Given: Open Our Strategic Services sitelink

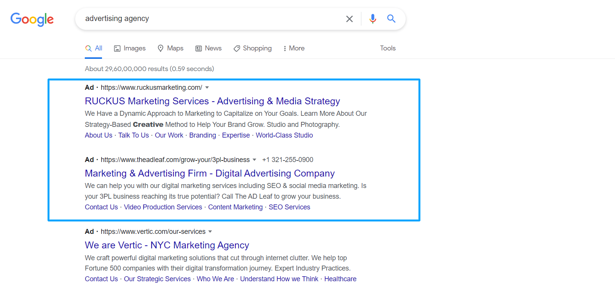Looking at the screenshot, I should pos(157,279).
